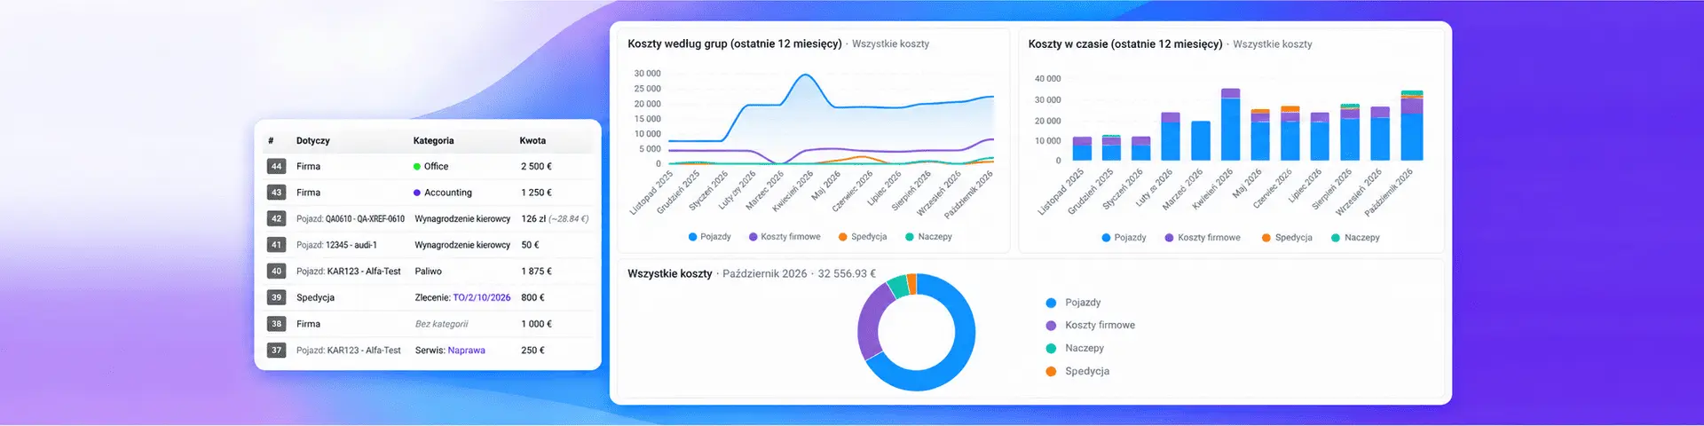Click the green Office category dot
The width and height of the screenshot is (1704, 426).
point(417,166)
